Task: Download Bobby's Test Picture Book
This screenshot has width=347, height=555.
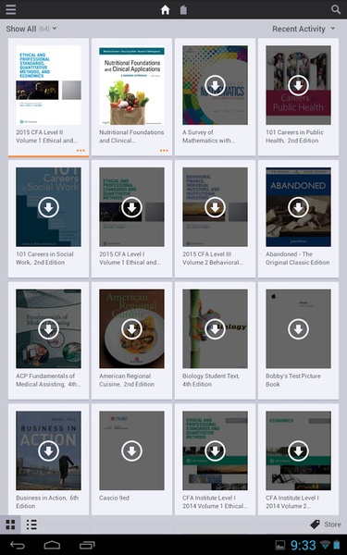Action: [298, 329]
